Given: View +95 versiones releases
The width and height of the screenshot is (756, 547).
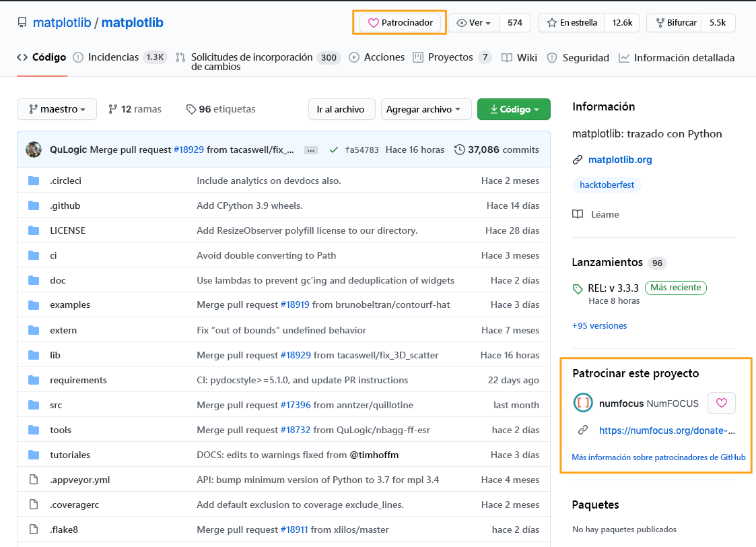Looking at the screenshot, I should pyautogui.click(x=599, y=325).
